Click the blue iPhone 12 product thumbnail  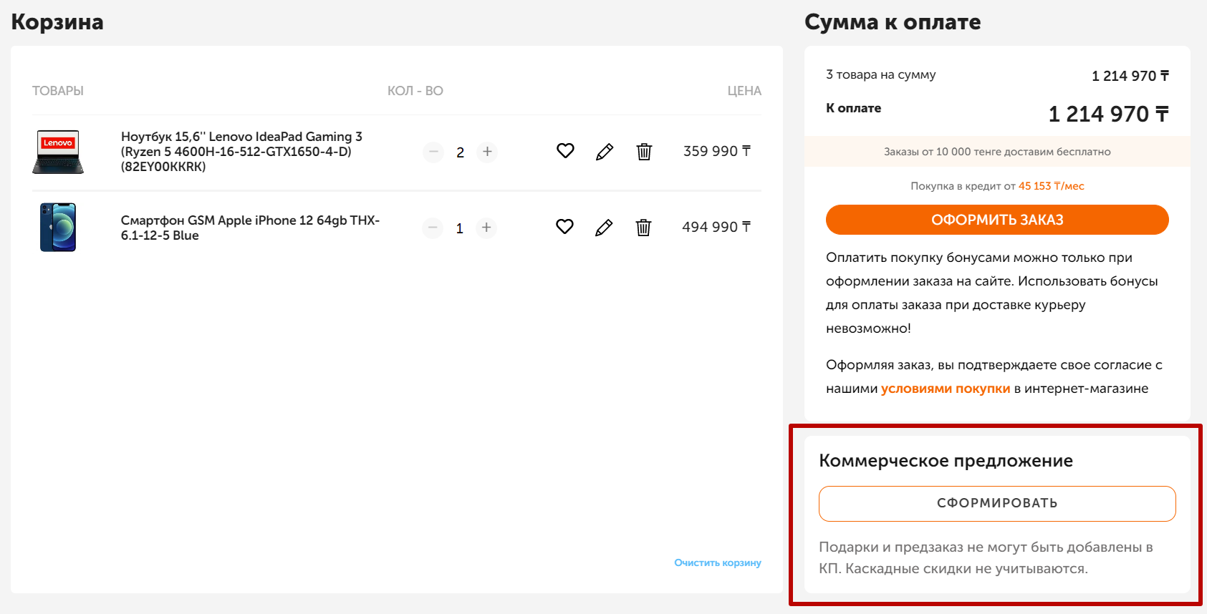coord(58,228)
